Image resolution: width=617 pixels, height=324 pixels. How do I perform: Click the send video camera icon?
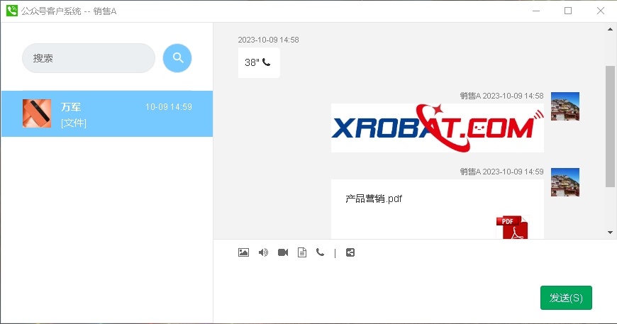coord(283,252)
